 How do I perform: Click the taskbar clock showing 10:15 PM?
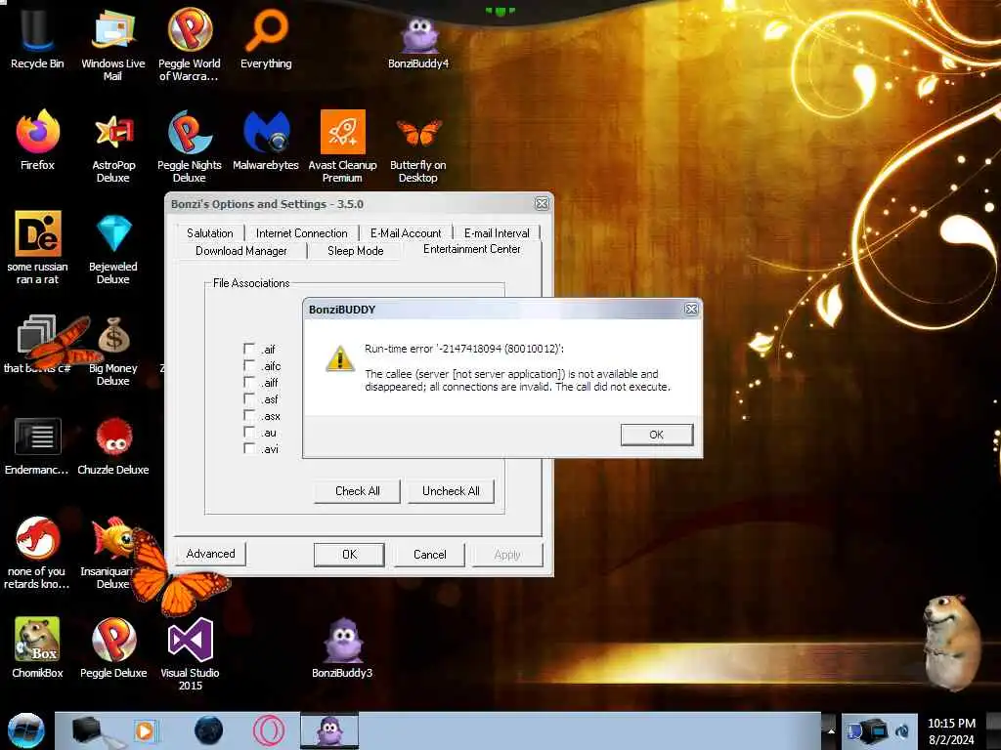pyautogui.click(x=951, y=731)
